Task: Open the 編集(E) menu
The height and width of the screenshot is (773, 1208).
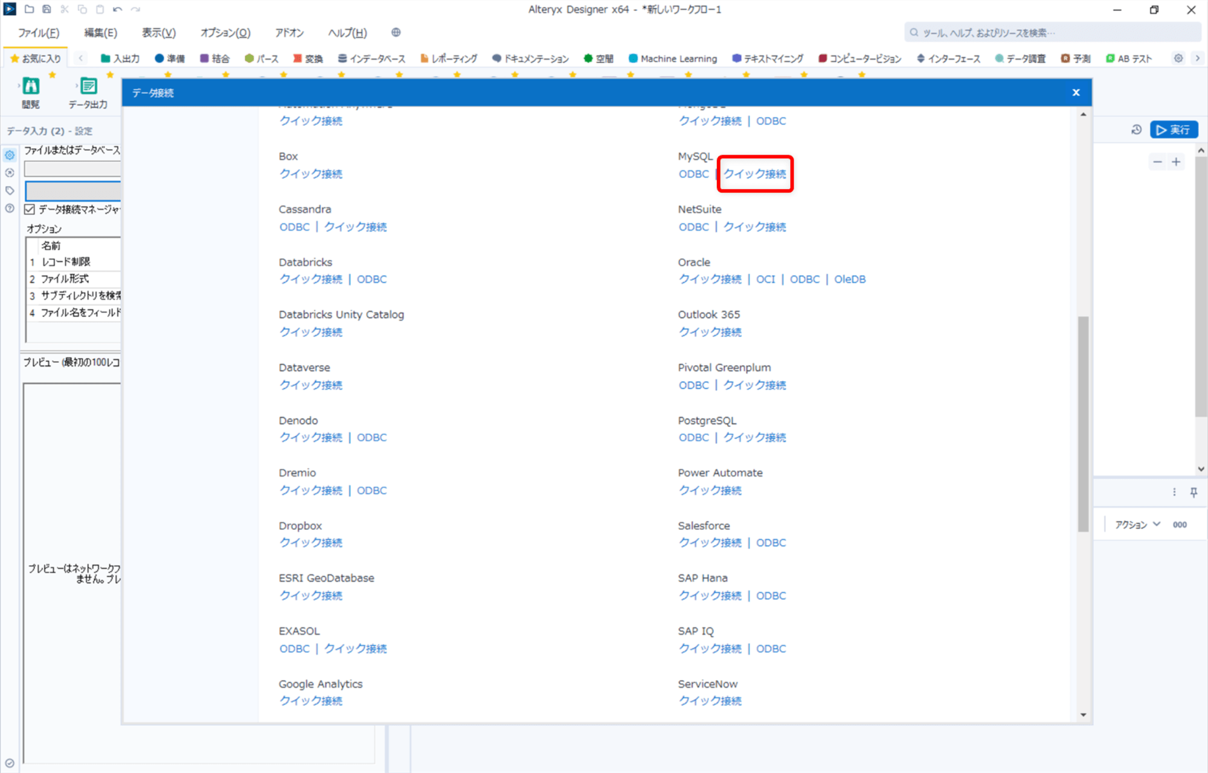Action: coord(101,33)
